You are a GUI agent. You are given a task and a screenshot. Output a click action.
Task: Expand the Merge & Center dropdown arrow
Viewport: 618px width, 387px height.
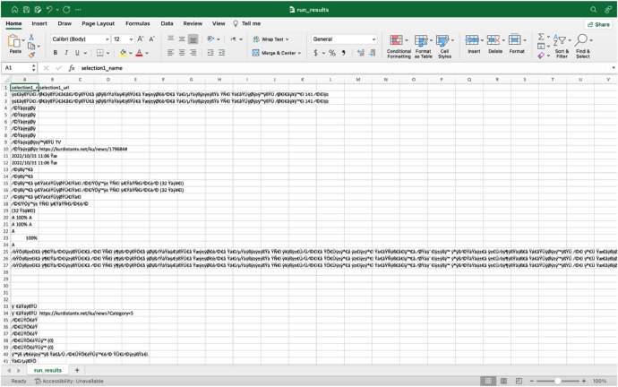pos(299,53)
